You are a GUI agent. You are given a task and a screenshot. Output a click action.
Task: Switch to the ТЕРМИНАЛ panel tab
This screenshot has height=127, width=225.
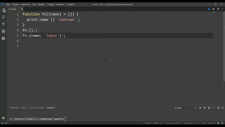pos(51,108)
